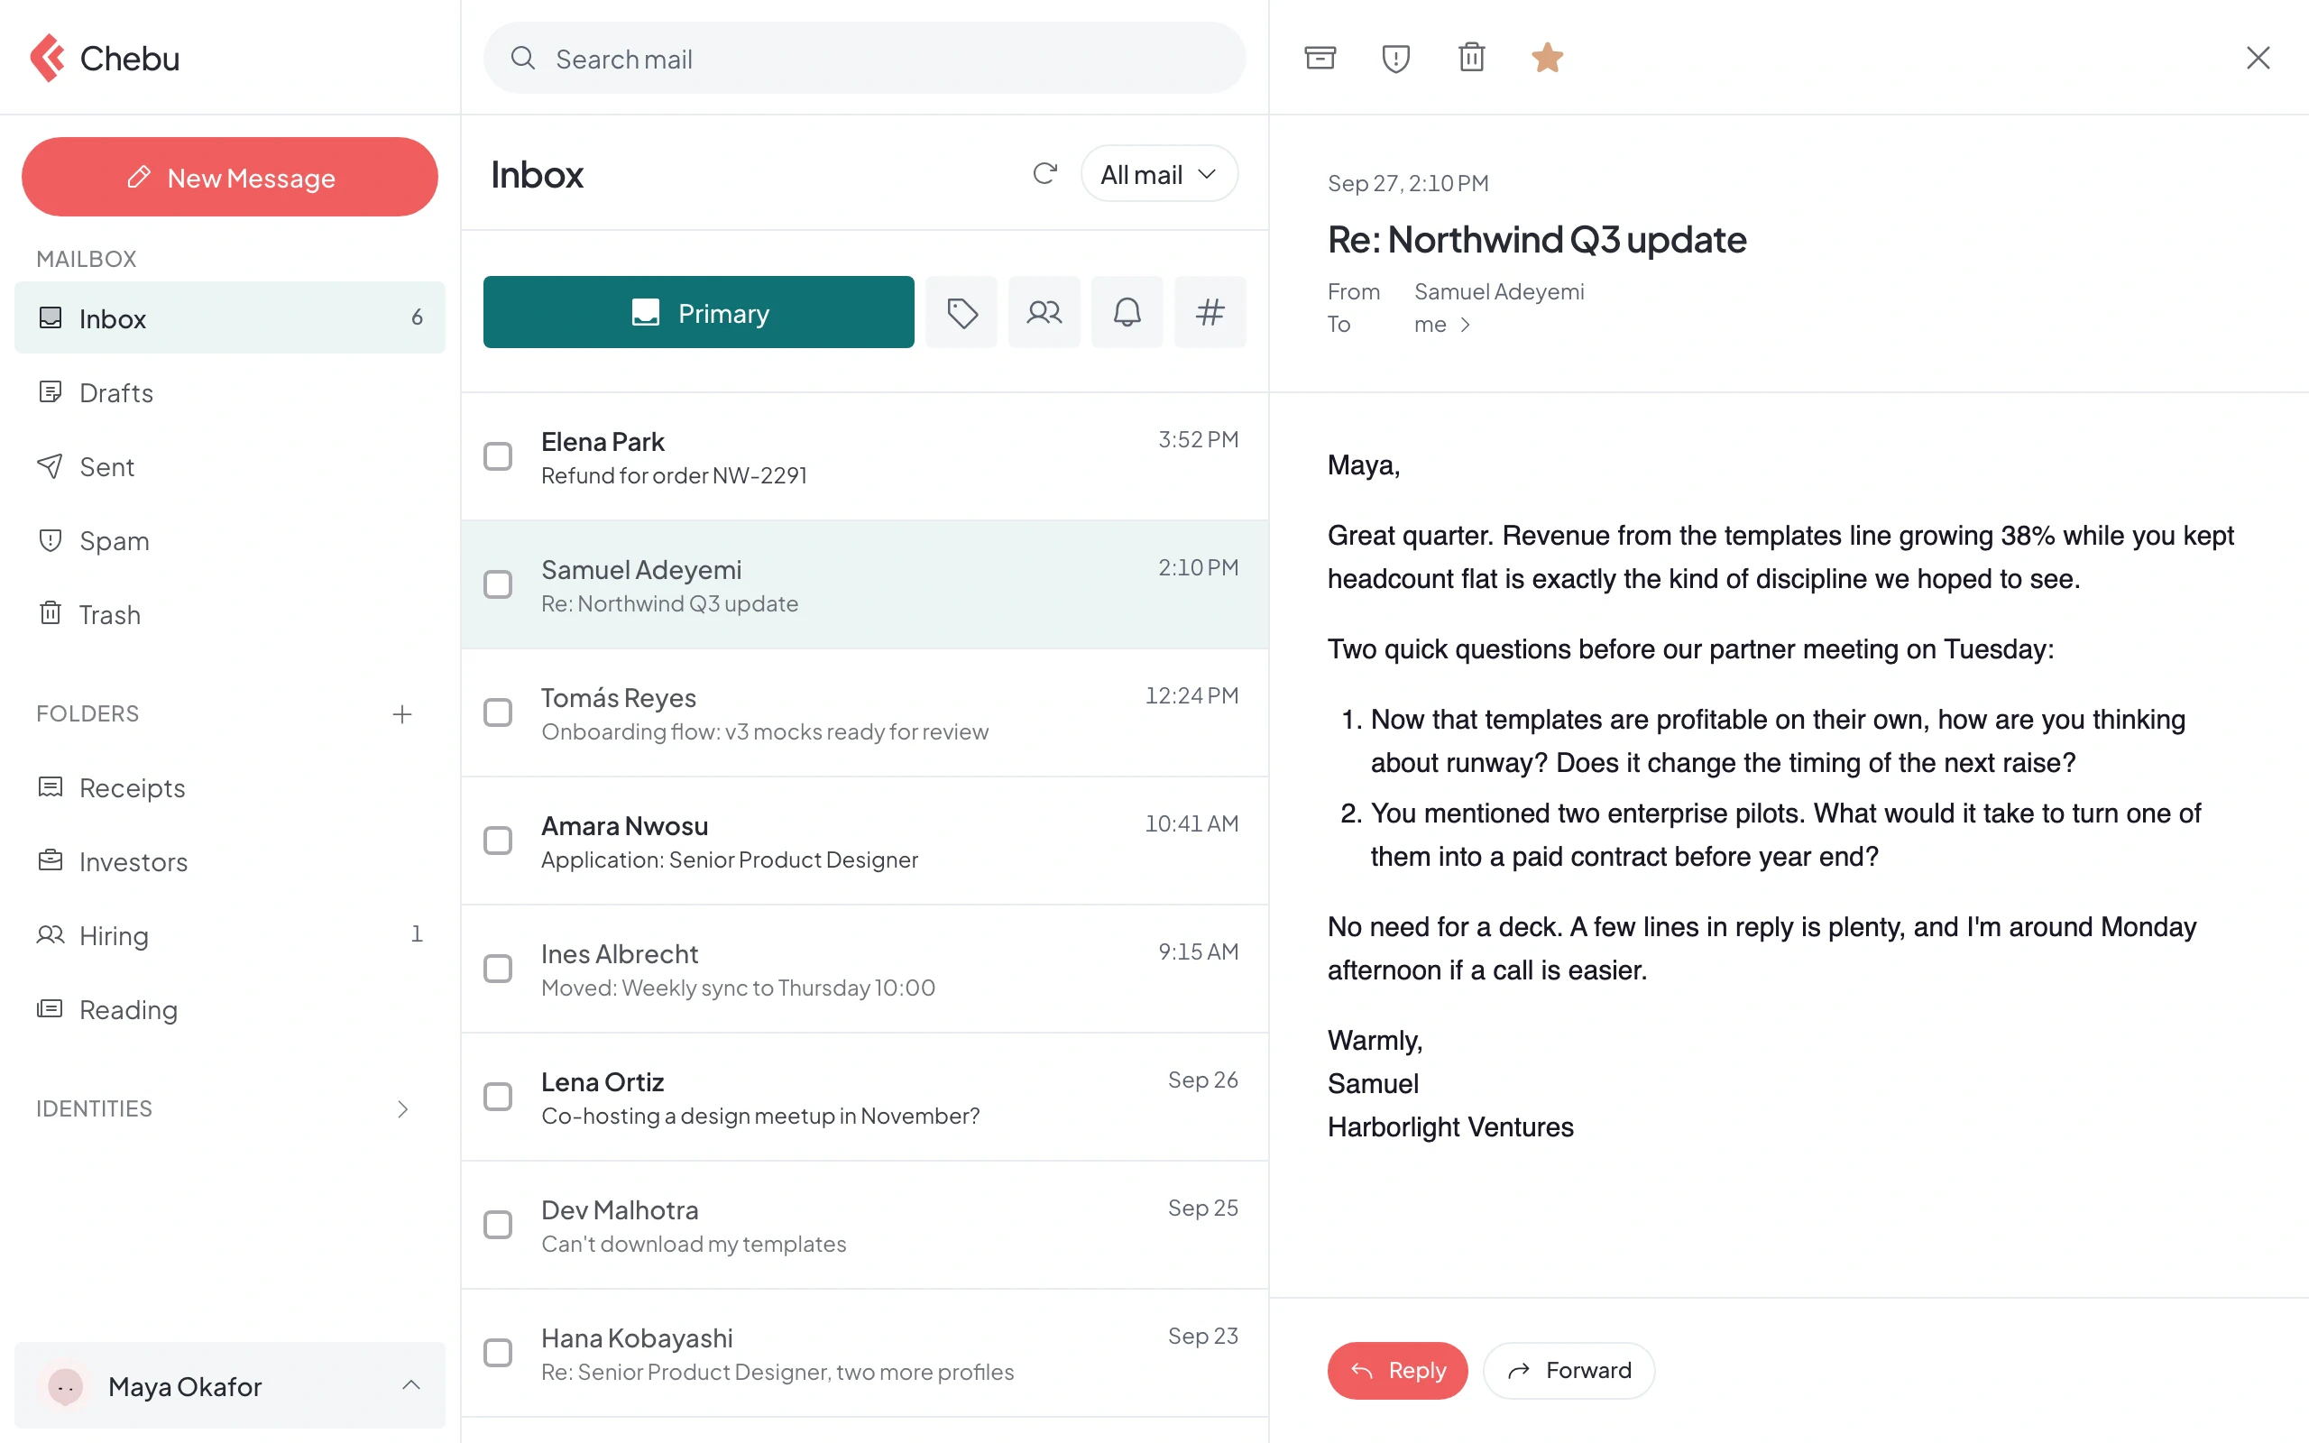This screenshot has width=2309, height=1443.
Task: Delete the open email via trash icon
Action: pos(1471,57)
